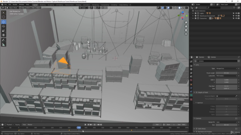Open the viewport Select menu
241x135 pixels.
pyautogui.click(x=28, y=7)
